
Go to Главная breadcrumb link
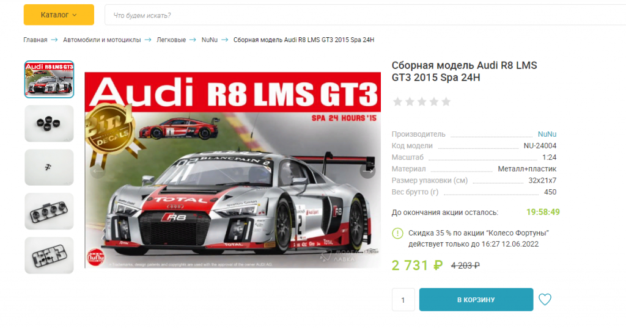click(x=35, y=40)
